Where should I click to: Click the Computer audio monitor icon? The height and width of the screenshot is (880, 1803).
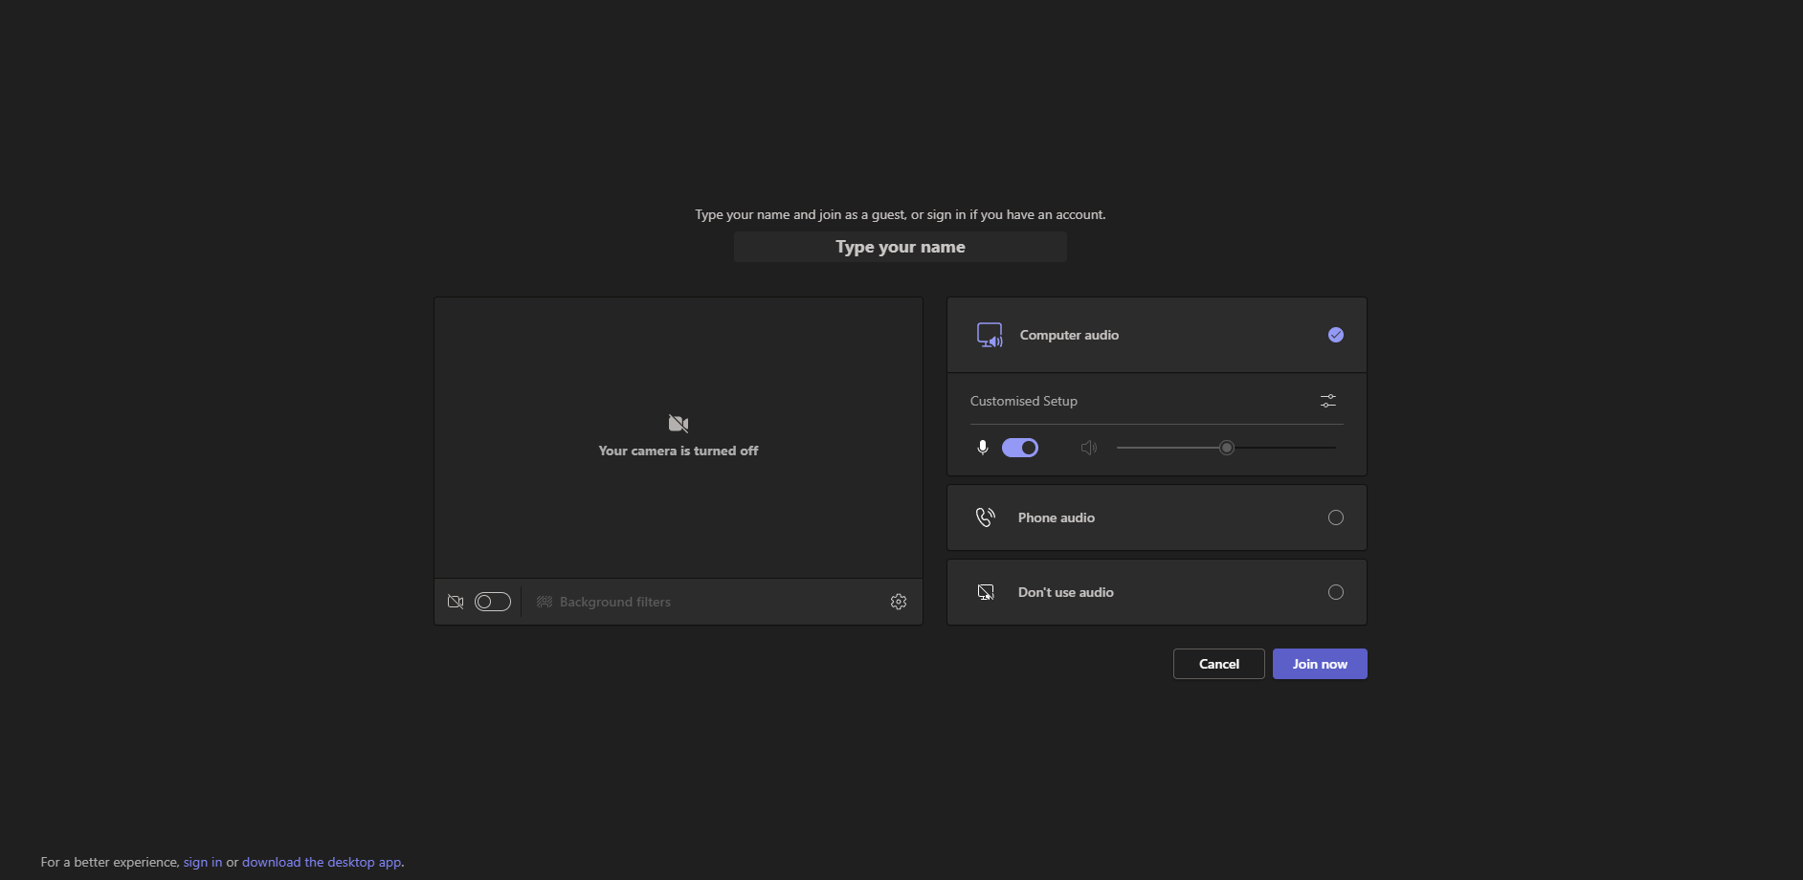point(989,335)
